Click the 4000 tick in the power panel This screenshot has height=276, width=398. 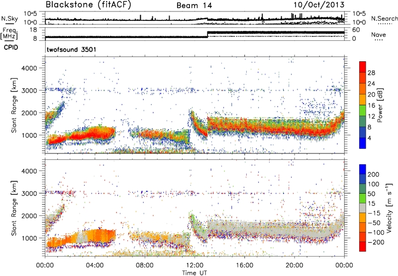pos(29,68)
